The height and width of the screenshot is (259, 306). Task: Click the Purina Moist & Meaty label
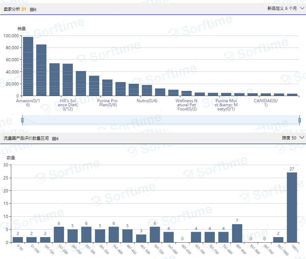226,105
